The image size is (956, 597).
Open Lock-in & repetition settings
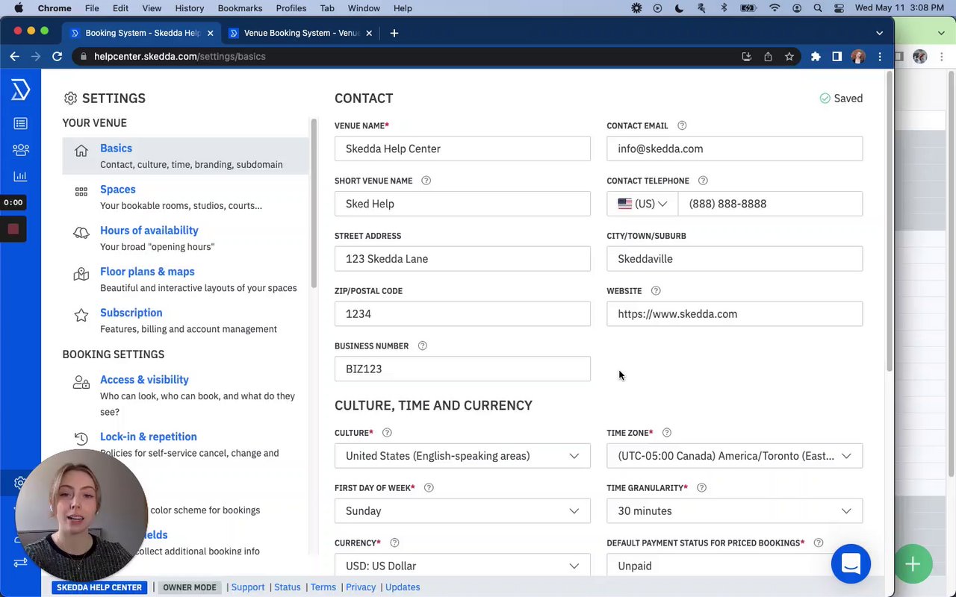click(x=185, y=444)
